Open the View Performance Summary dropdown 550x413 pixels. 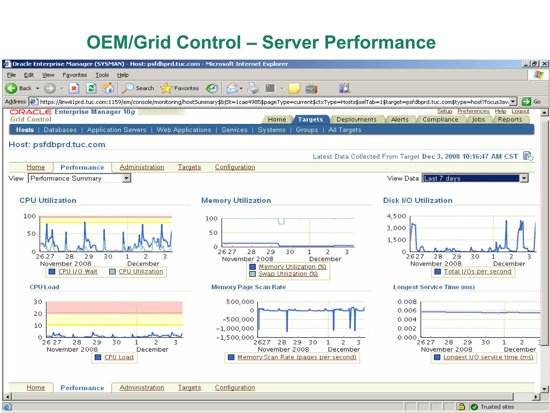pyautogui.click(x=126, y=178)
